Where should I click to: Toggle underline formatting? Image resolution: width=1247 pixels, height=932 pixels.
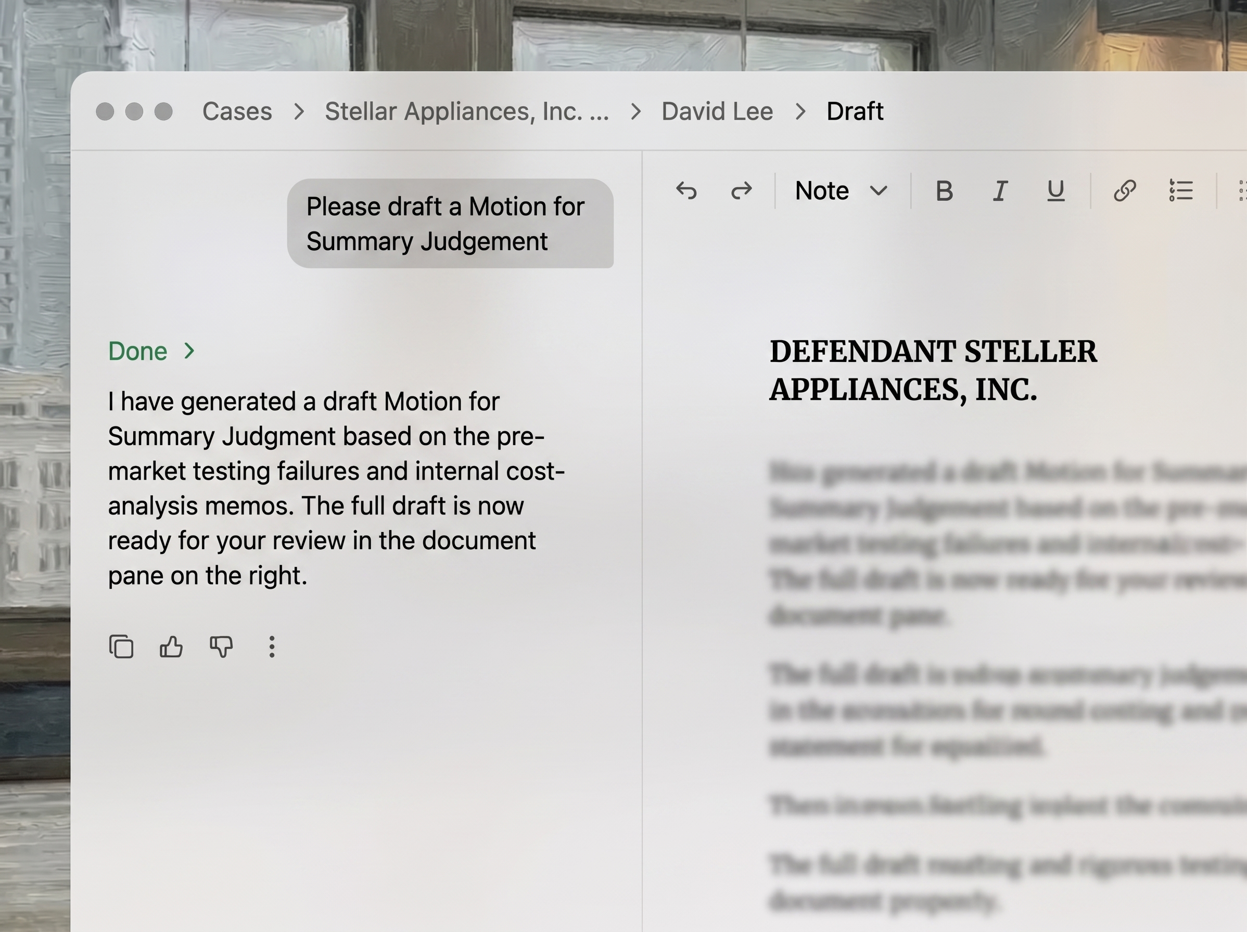[x=1056, y=191]
